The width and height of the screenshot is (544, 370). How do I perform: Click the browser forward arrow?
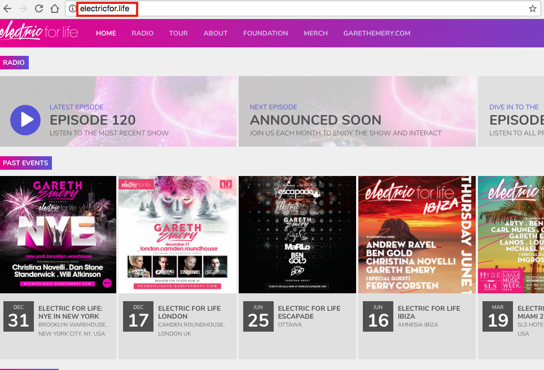click(x=23, y=8)
